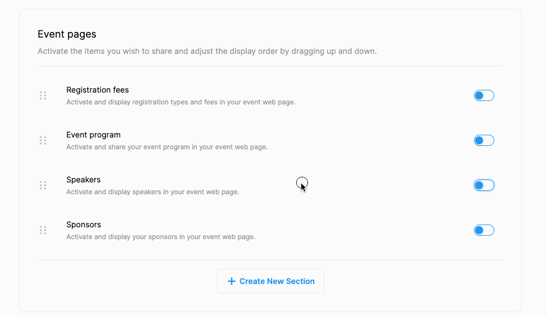Click the Registration fees drag handle
Image resolution: width=547 pixels, height=316 pixels.
coord(43,95)
